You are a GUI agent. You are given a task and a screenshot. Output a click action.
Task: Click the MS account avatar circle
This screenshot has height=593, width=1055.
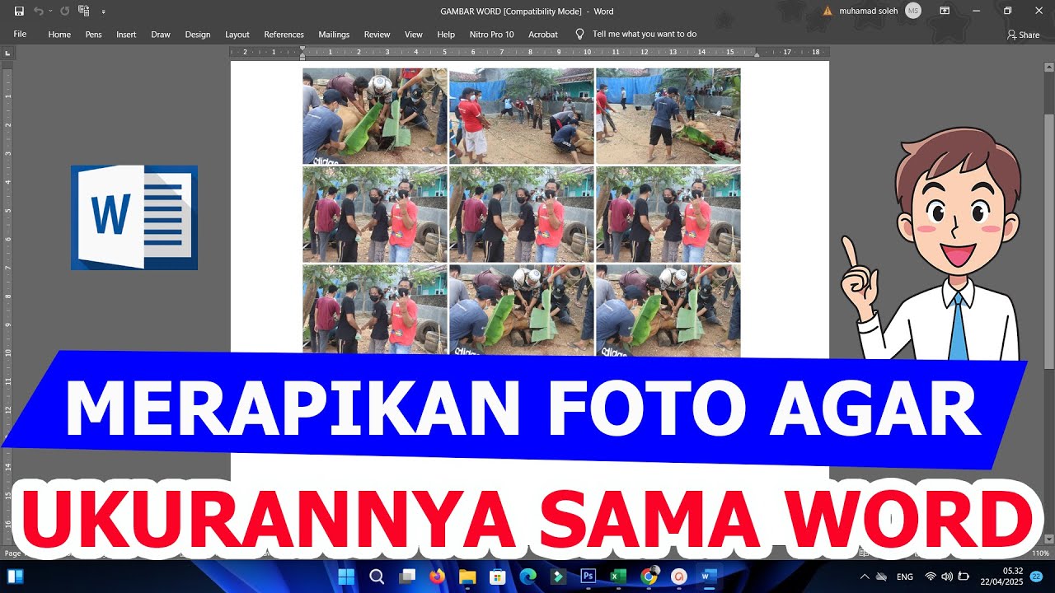[x=913, y=11]
